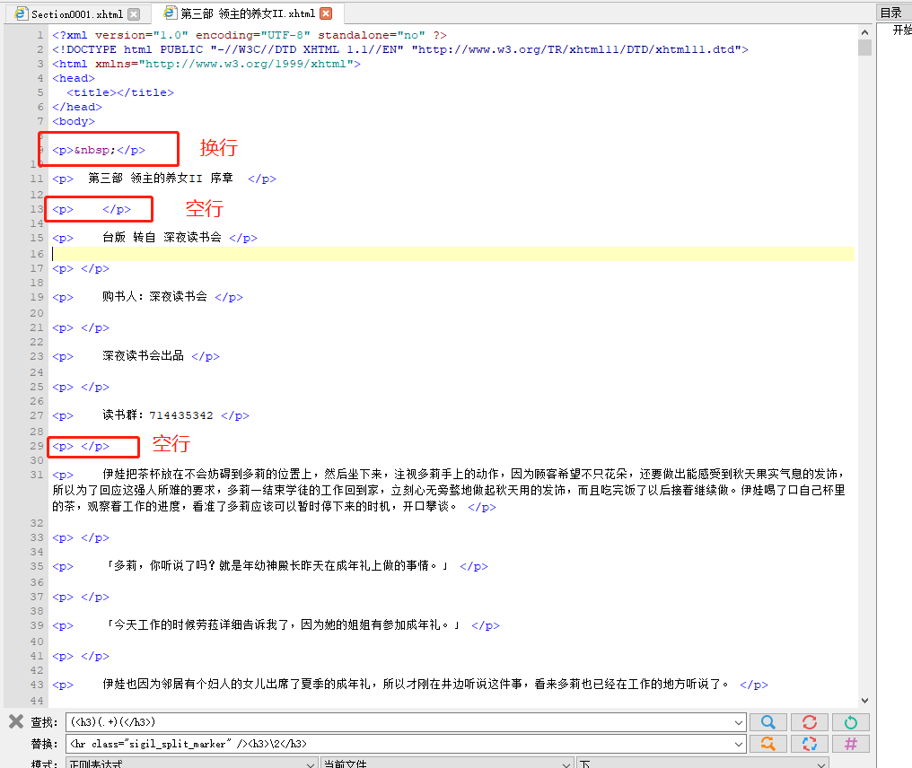This screenshot has width=912, height=768.
Task: Click the <?xml version declaration line
Action: pyautogui.click(x=249, y=35)
